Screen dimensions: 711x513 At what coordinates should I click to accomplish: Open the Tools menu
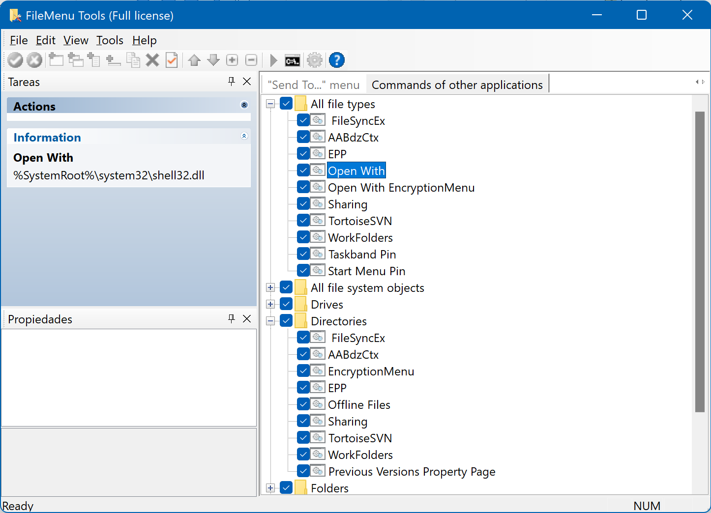(x=110, y=40)
